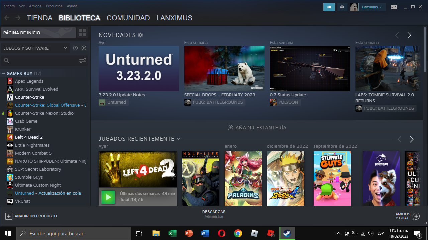Collapse the GAMES BUY category
Viewport: 428px width, 240px height.
click(3, 73)
